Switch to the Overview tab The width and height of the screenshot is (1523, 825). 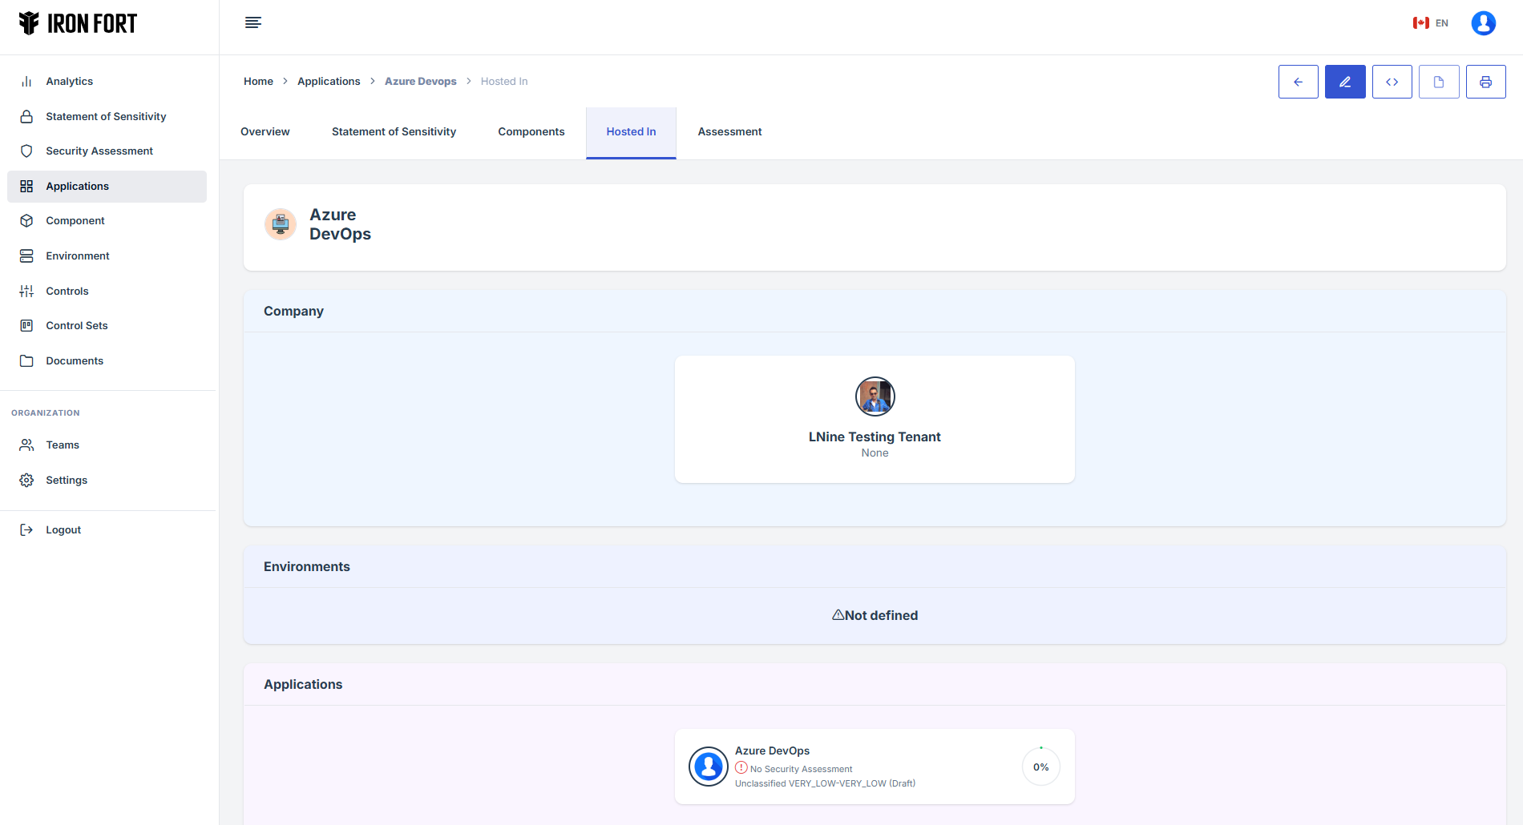point(265,132)
